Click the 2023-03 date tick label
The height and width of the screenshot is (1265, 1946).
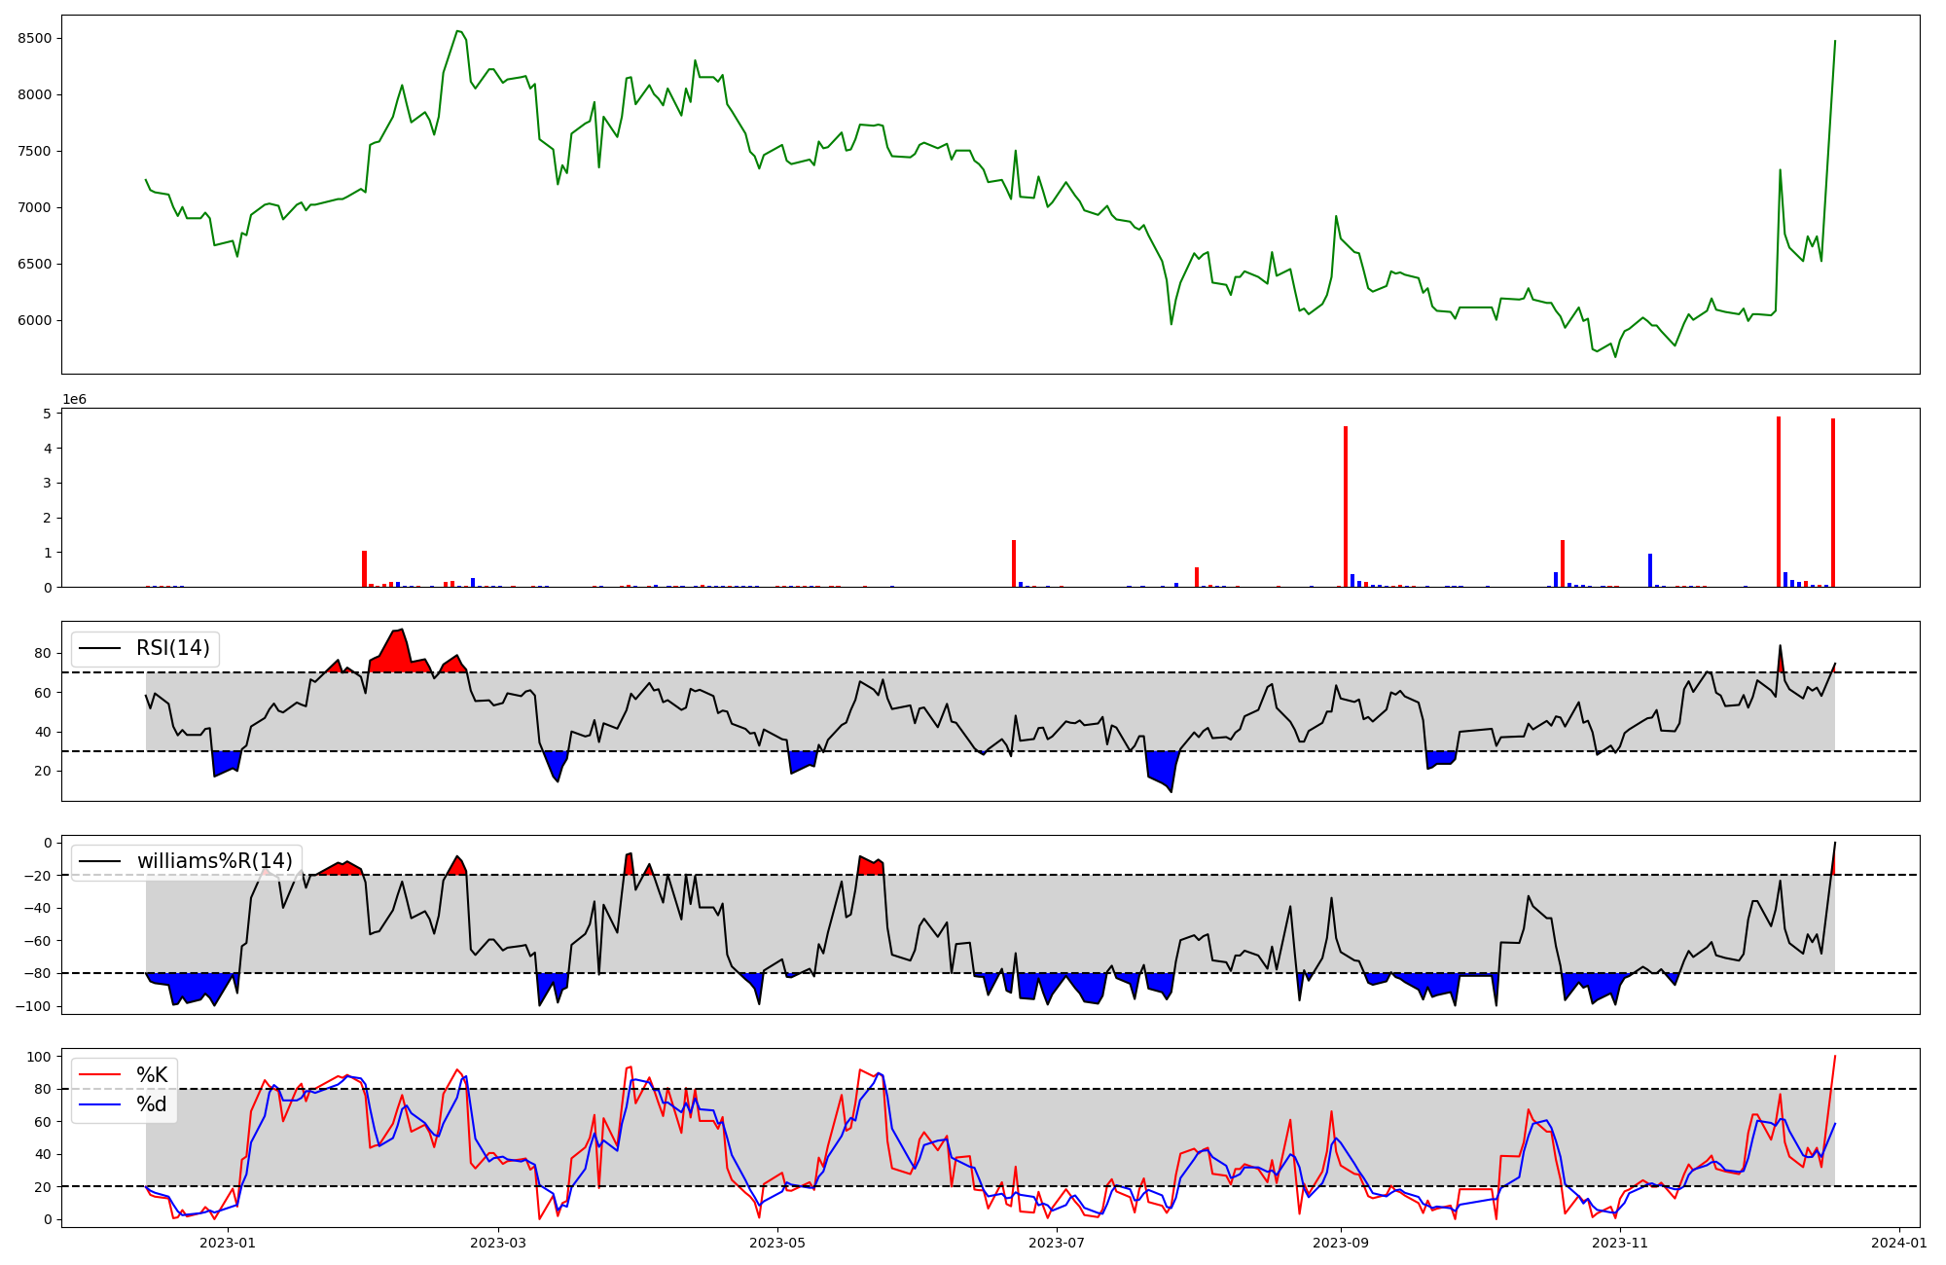(498, 1243)
